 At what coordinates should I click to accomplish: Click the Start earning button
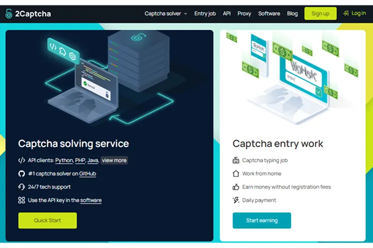click(x=262, y=220)
